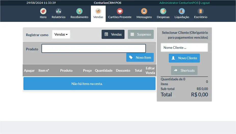236x134 pixels.
Task: Open the Itens module icon
Action: (43, 11)
